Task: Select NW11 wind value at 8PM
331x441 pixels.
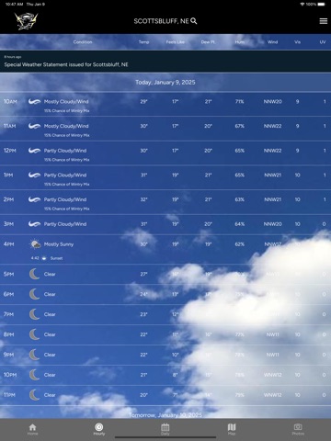Action: [x=272, y=334]
